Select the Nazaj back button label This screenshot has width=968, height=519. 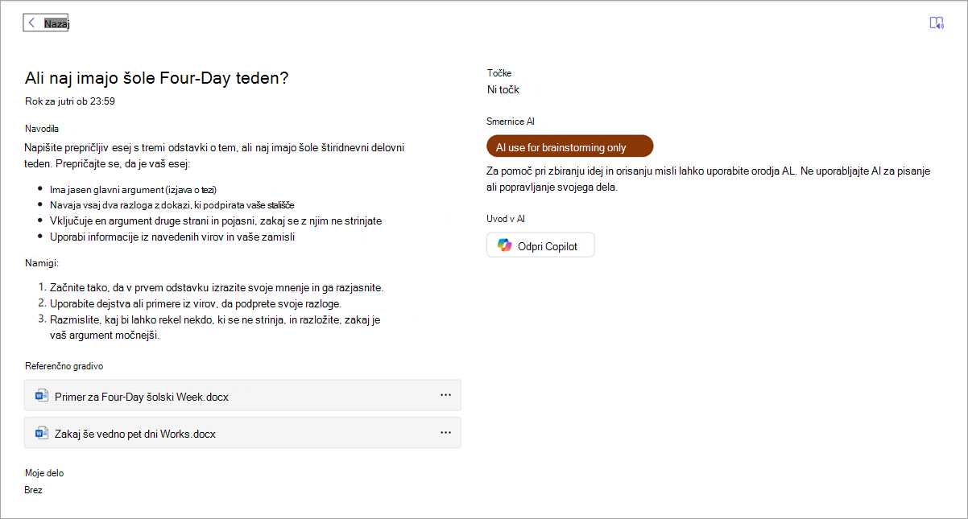tap(56, 23)
